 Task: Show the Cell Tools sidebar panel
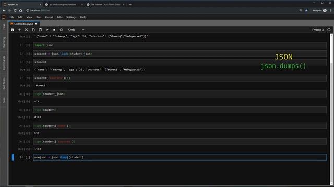[x=4, y=83]
